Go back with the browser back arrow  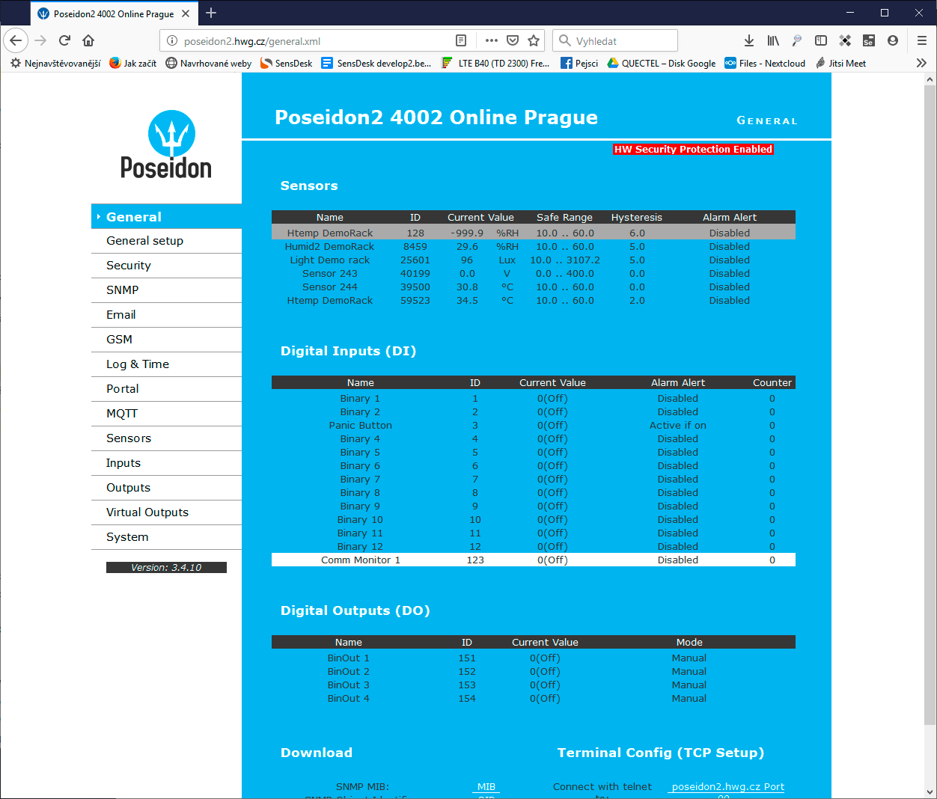click(16, 40)
